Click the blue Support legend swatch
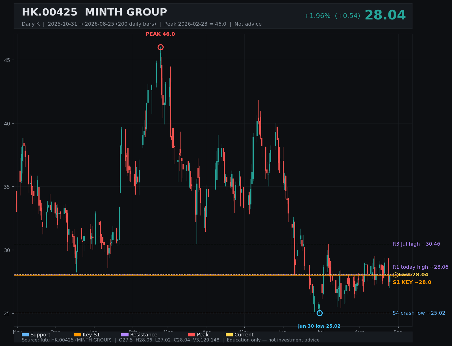The image size is (452, 346). (x=25, y=335)
